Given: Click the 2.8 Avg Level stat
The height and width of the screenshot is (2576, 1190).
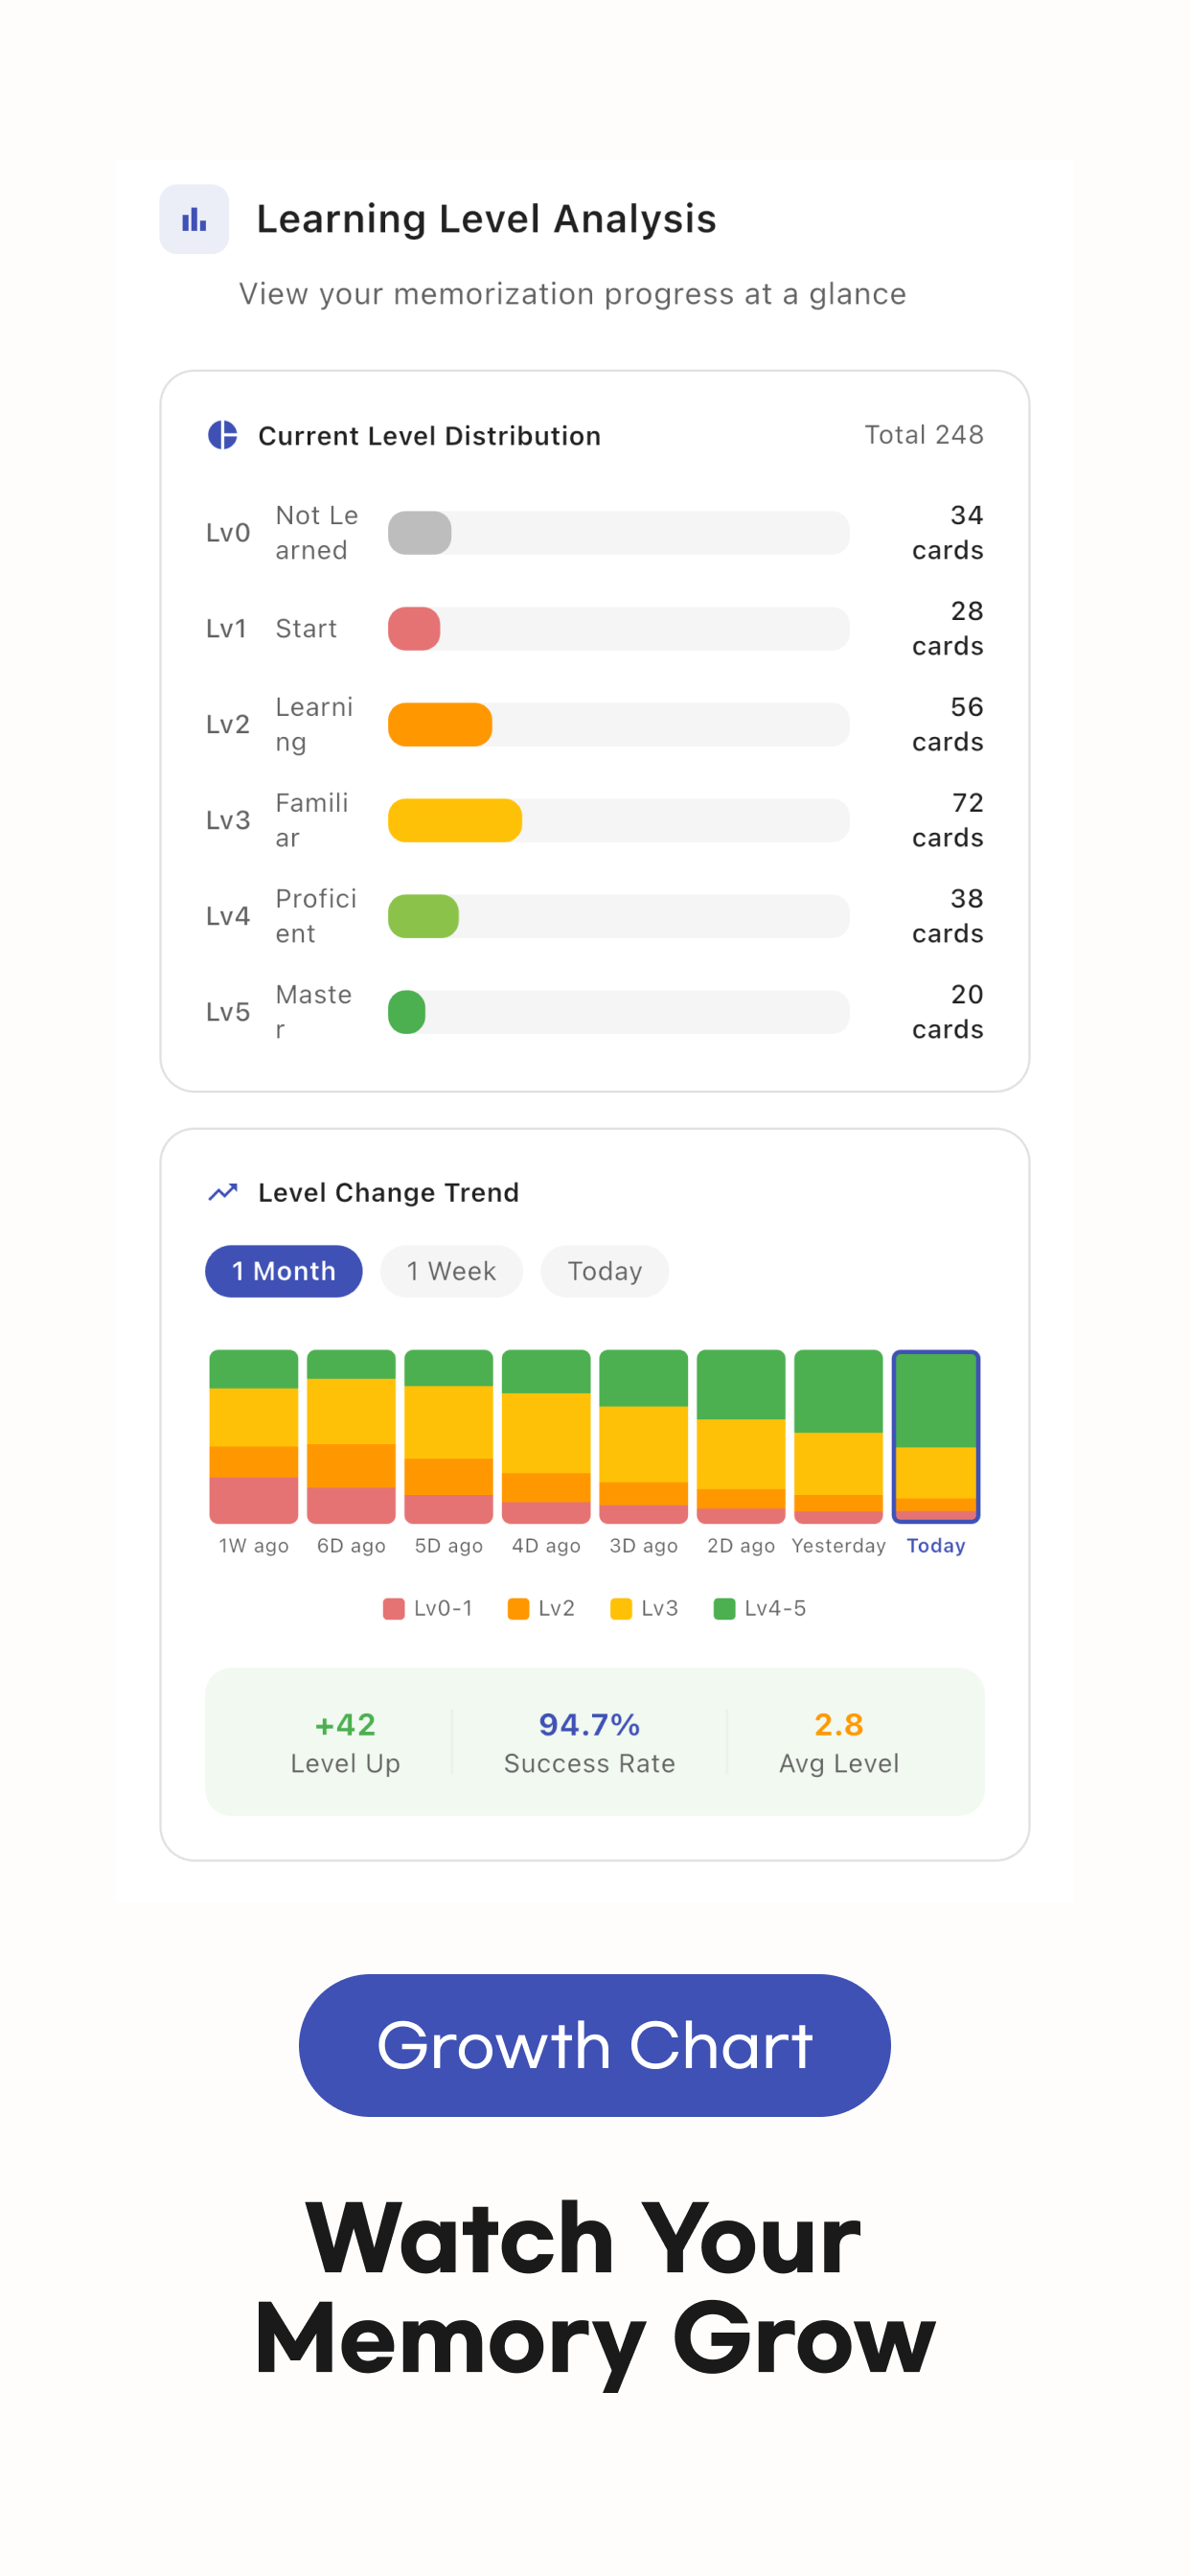Looking at the screenshot, I should (x=839, y=1742).
